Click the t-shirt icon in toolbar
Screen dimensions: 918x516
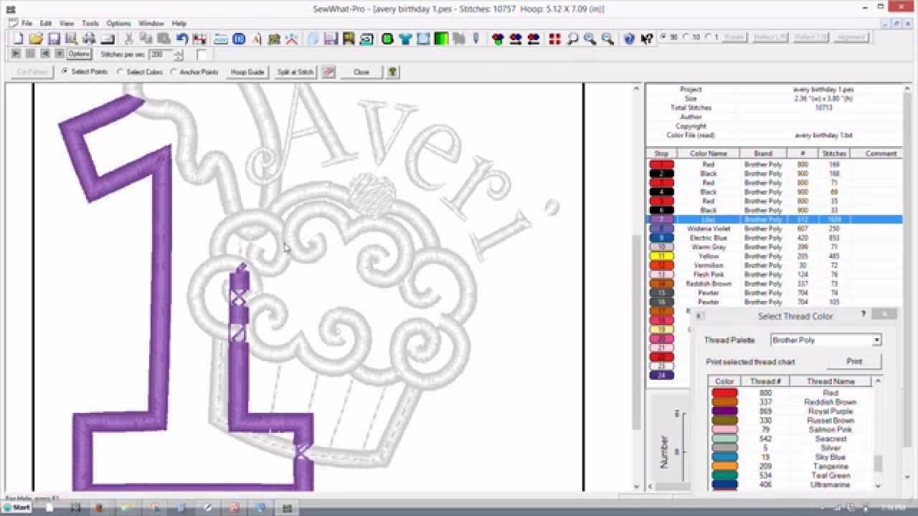405,39
